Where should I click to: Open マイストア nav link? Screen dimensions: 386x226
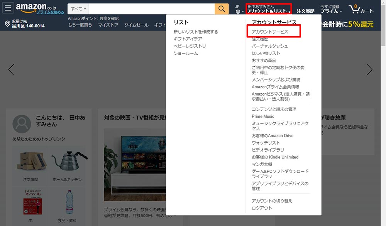pos(108,25)
